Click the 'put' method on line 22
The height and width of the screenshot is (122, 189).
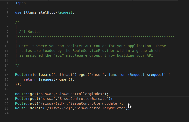(33, 103)
